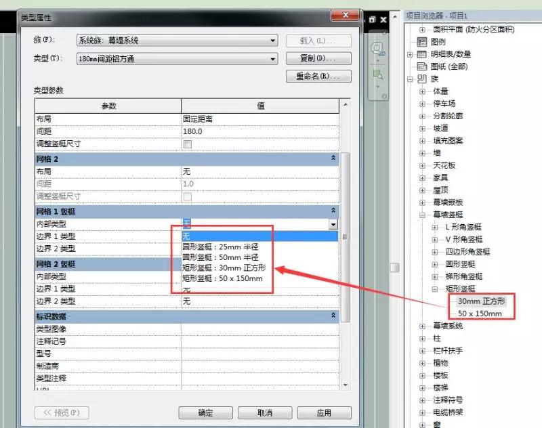Screen dimensions: 542x428
Task: Expand the 圆形竖梃 tree node
Action: pyautogui.click(x=435, y=264)
